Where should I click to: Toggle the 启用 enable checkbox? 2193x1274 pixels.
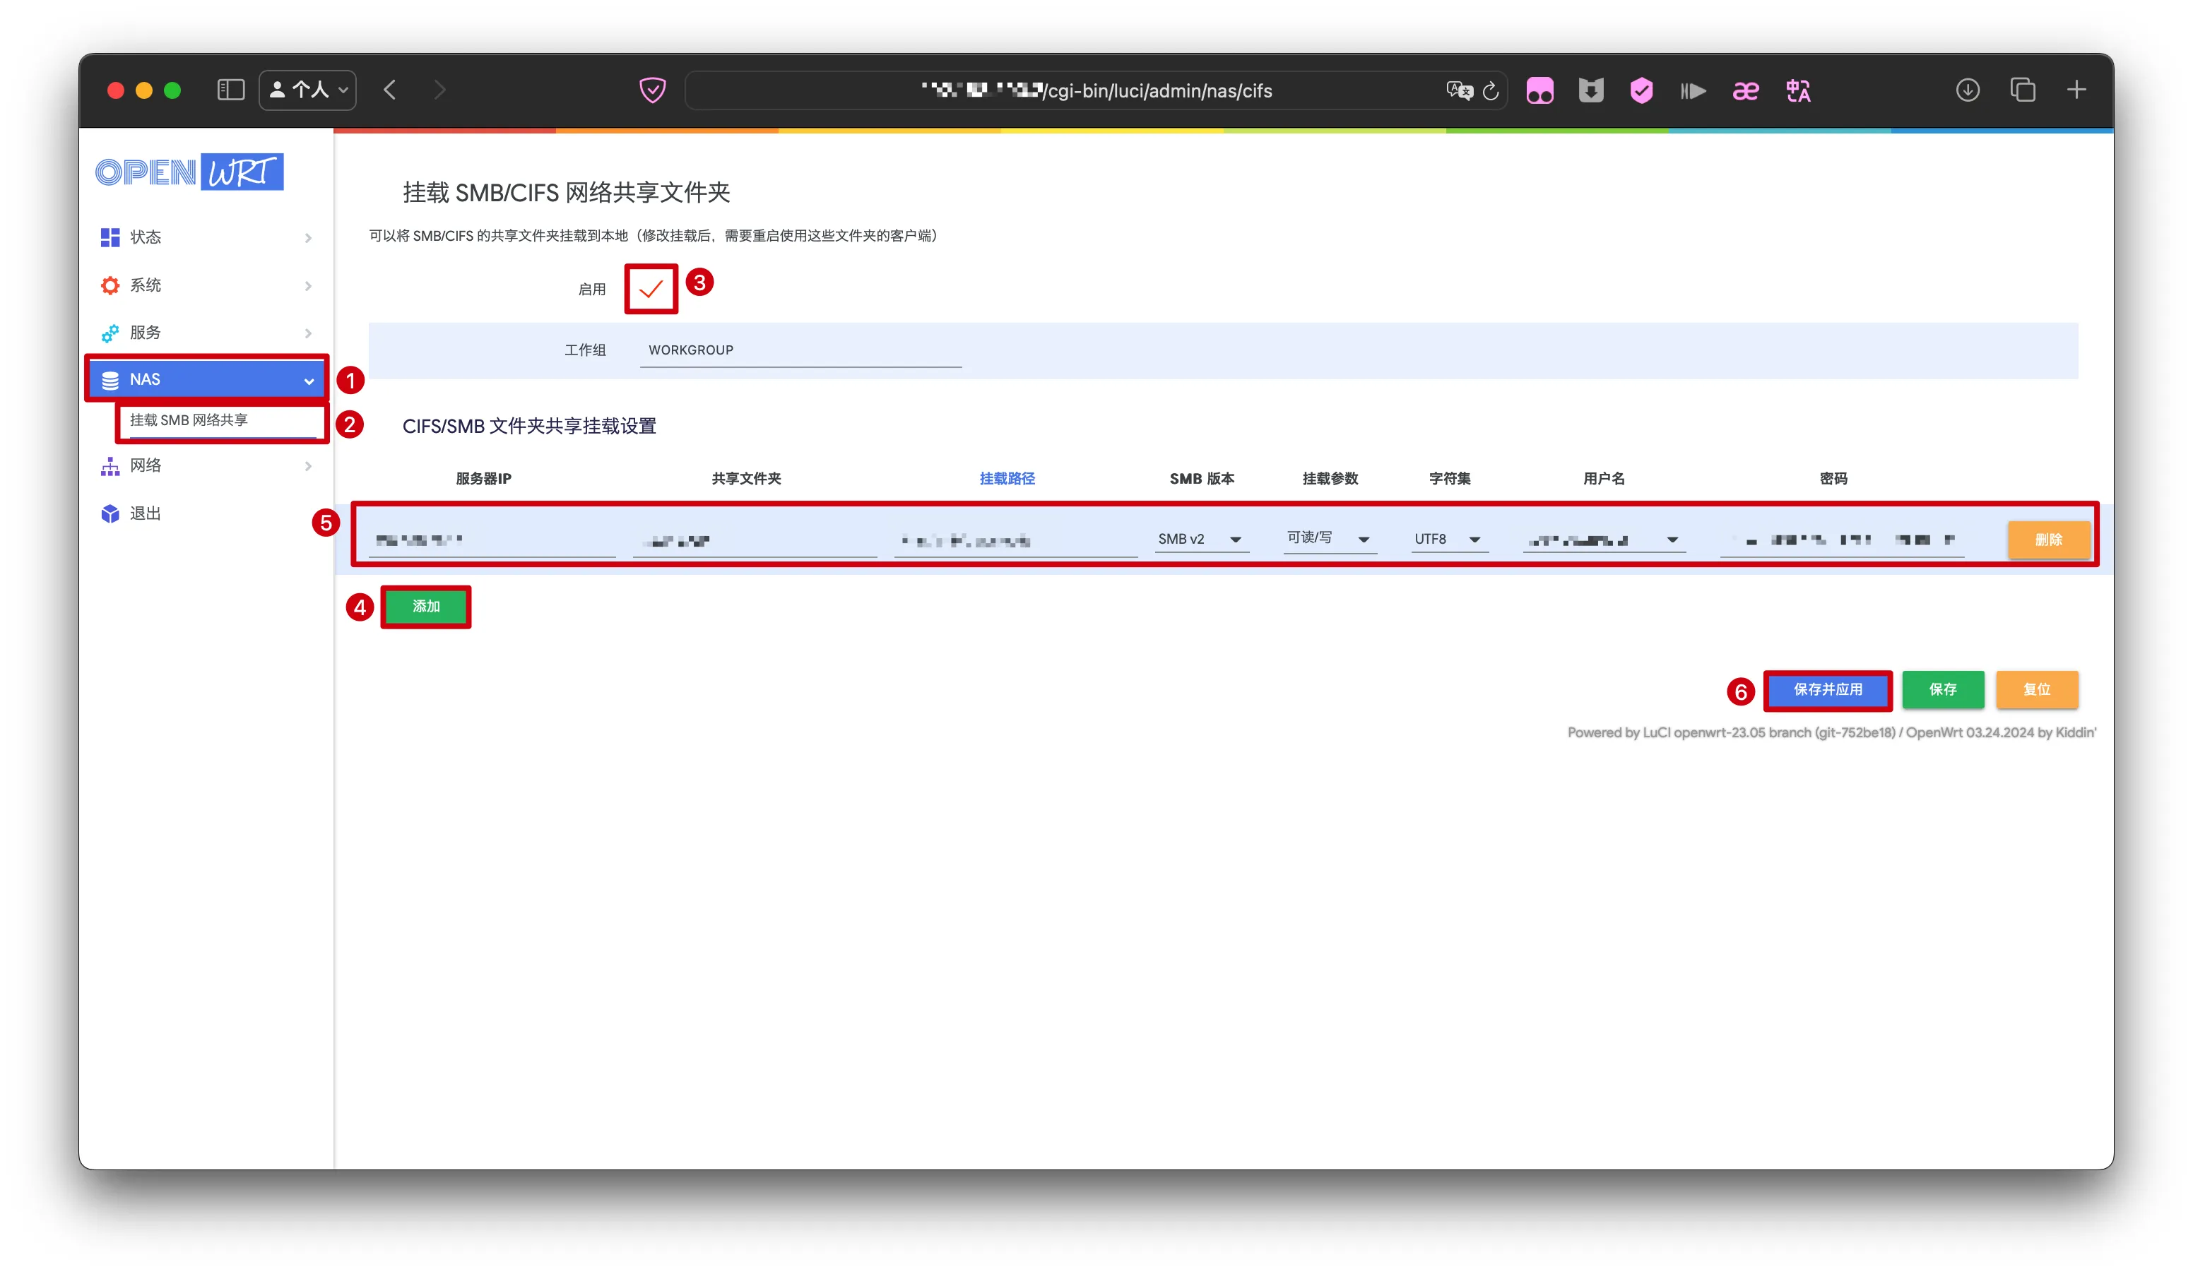tap(650, 289)
